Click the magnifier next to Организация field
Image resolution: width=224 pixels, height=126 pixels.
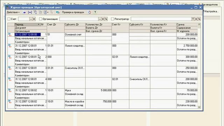(x=106, y=19)
